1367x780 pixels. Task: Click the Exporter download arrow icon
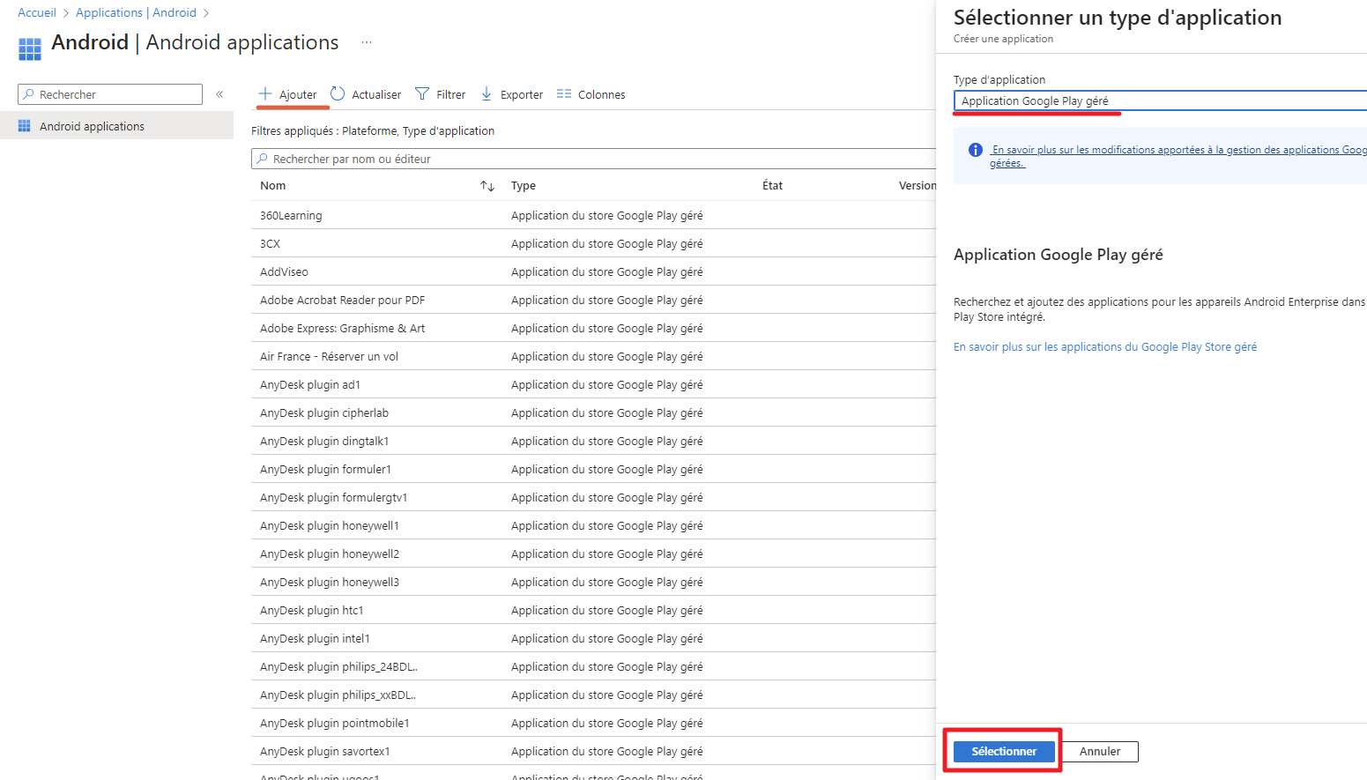pyautogui.click(x=487, y=93)
